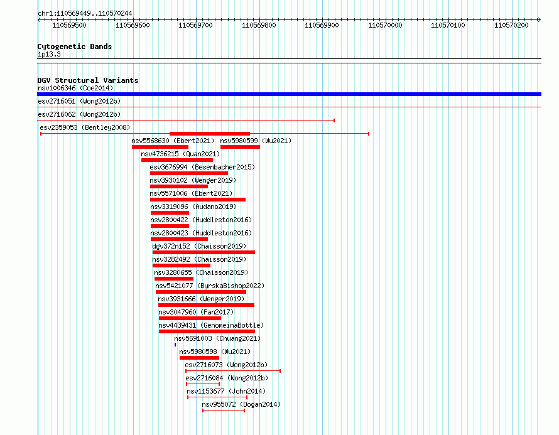Click ruler position 110570200
The height and width of the screenshot is (435, 559).
(x=511, y=25)
